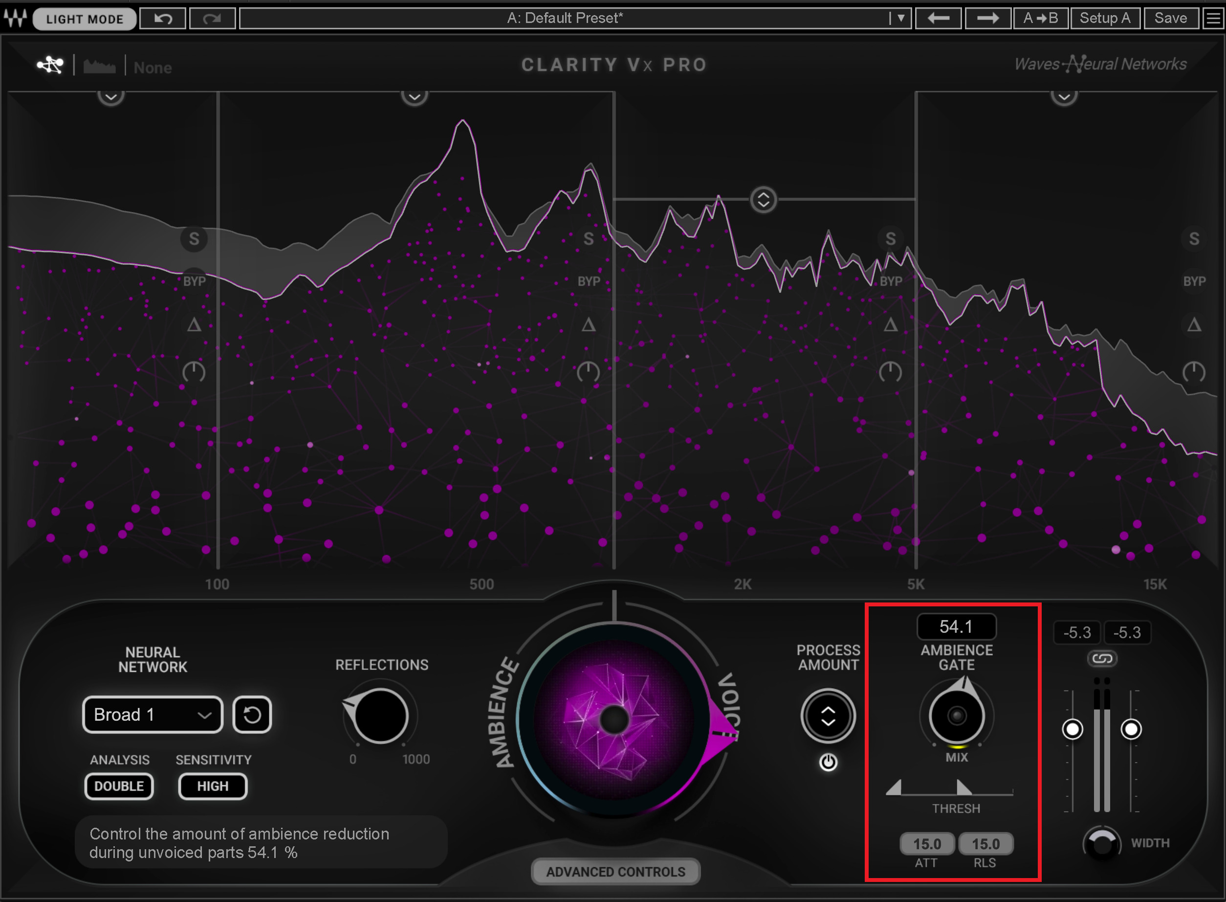Image resolution: width=1226 pixels, height=902 pixels.
Task: Click the right THRESH slider triangle
Action: click(964, 787)
